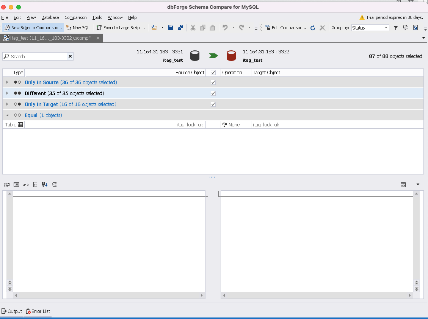Viewport: 428px width, 319px height.
Task: Click the Redo arrow icon
Action: click(241, 28)
